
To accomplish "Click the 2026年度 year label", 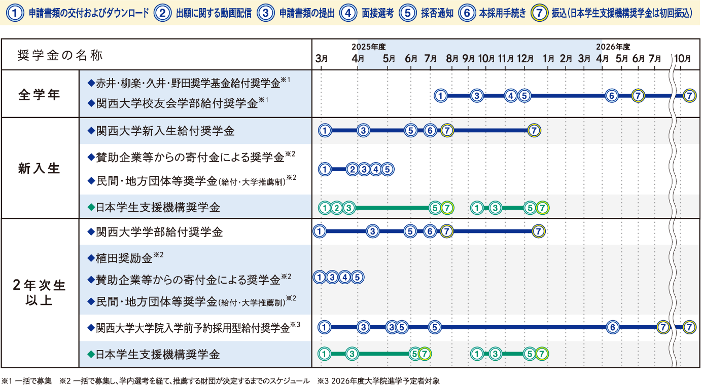I will [613, 46].
